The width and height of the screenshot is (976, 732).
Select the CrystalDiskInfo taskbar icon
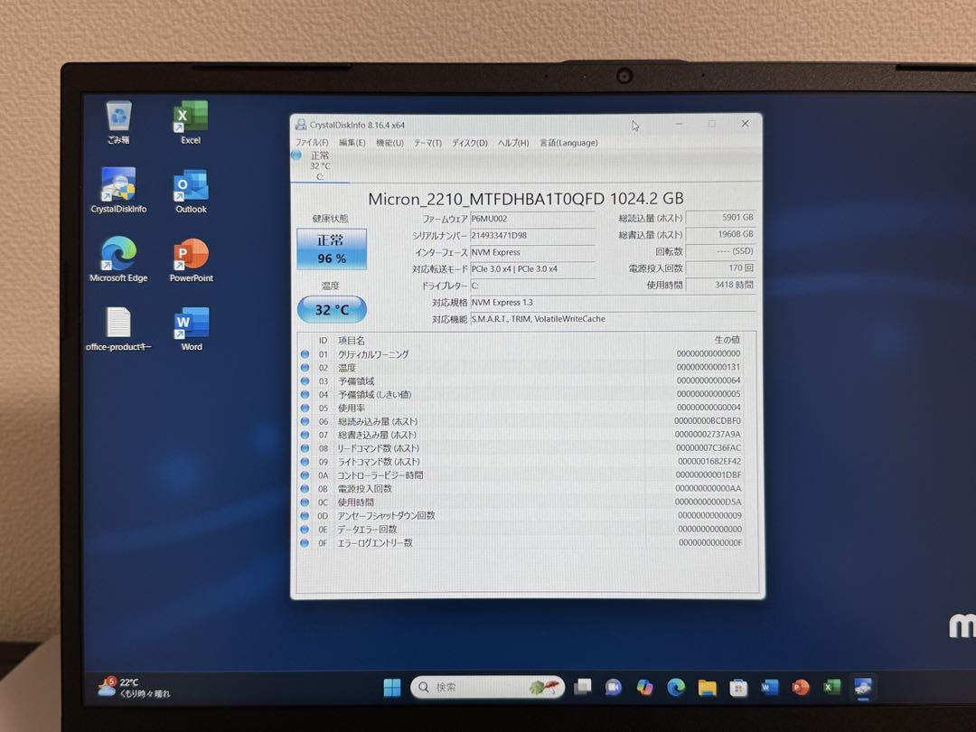[863, 687]
